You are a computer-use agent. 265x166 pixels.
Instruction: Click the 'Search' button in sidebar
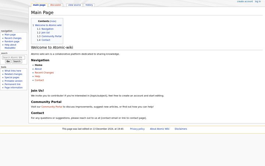tap(17, 62)
